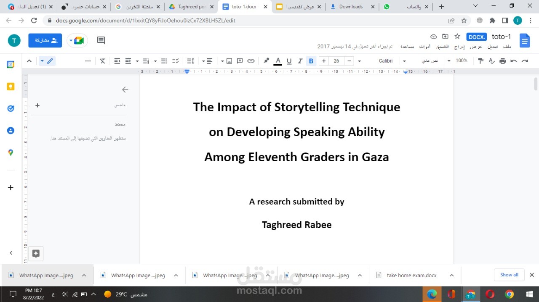Open the تعديل (Edit) menu
This screenshot has height=302, width=539.
coord(493,47)
